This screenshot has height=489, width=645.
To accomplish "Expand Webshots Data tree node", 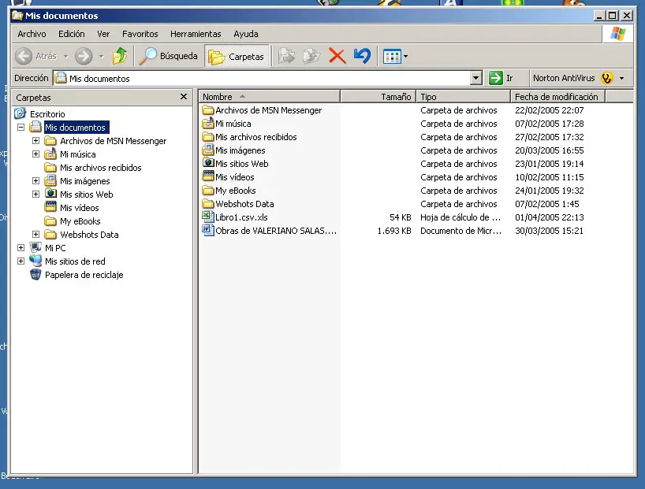I will tap(35, 234).
